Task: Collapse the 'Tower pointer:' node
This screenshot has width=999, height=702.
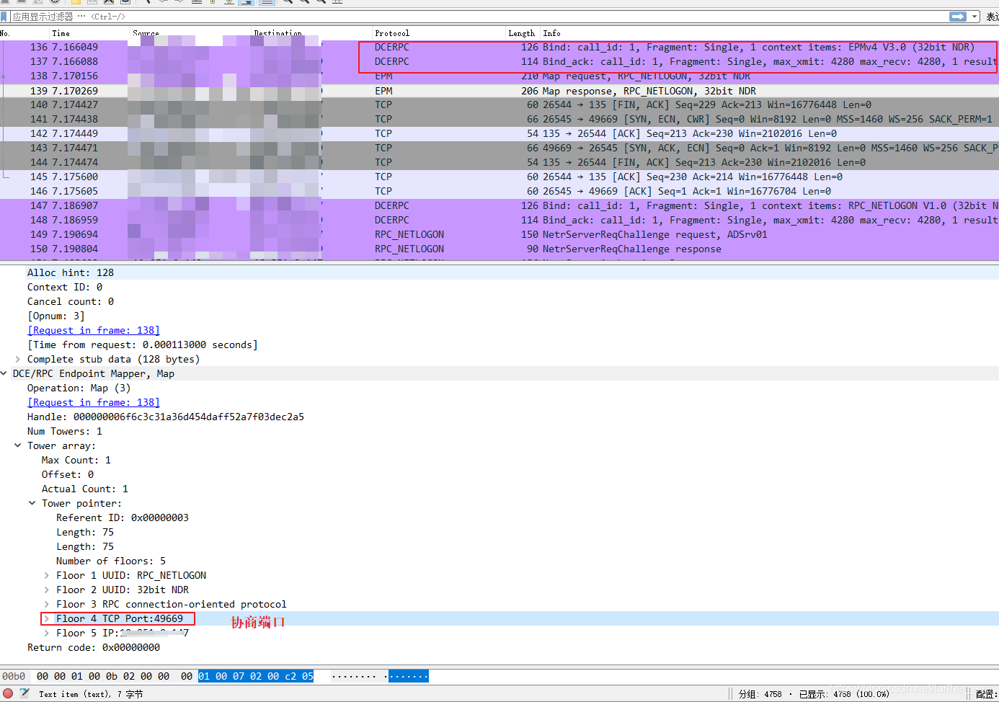Action: pos(32,503)
